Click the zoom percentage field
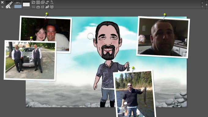This screenshot has width=208, height=117. click(18, 3)
